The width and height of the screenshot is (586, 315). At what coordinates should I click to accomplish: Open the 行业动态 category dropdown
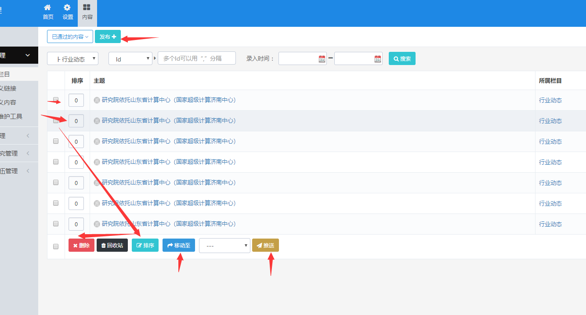click(72, 58)
